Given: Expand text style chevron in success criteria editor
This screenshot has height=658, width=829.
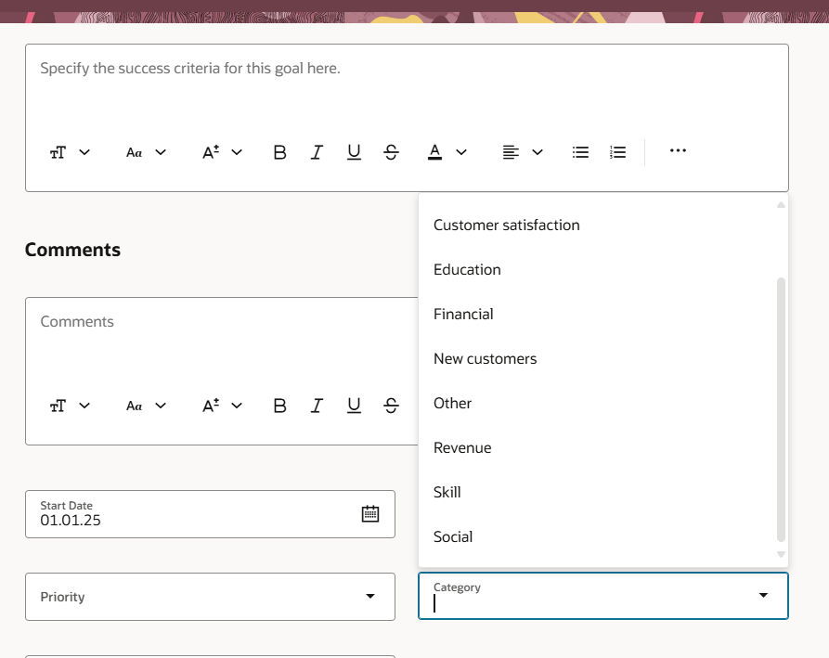Looking at the screenshot, I should pyautogui.click(x=84, y=152).
